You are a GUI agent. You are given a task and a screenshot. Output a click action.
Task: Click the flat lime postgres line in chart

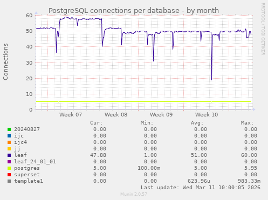pyautogui.click(x=143, y=102)
